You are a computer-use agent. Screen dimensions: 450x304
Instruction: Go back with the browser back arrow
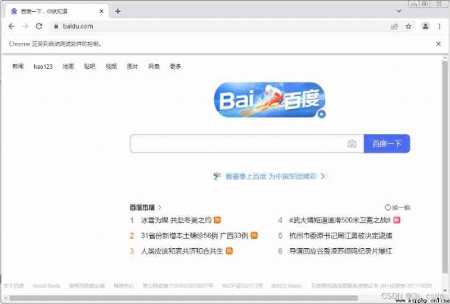pos(11,26)
